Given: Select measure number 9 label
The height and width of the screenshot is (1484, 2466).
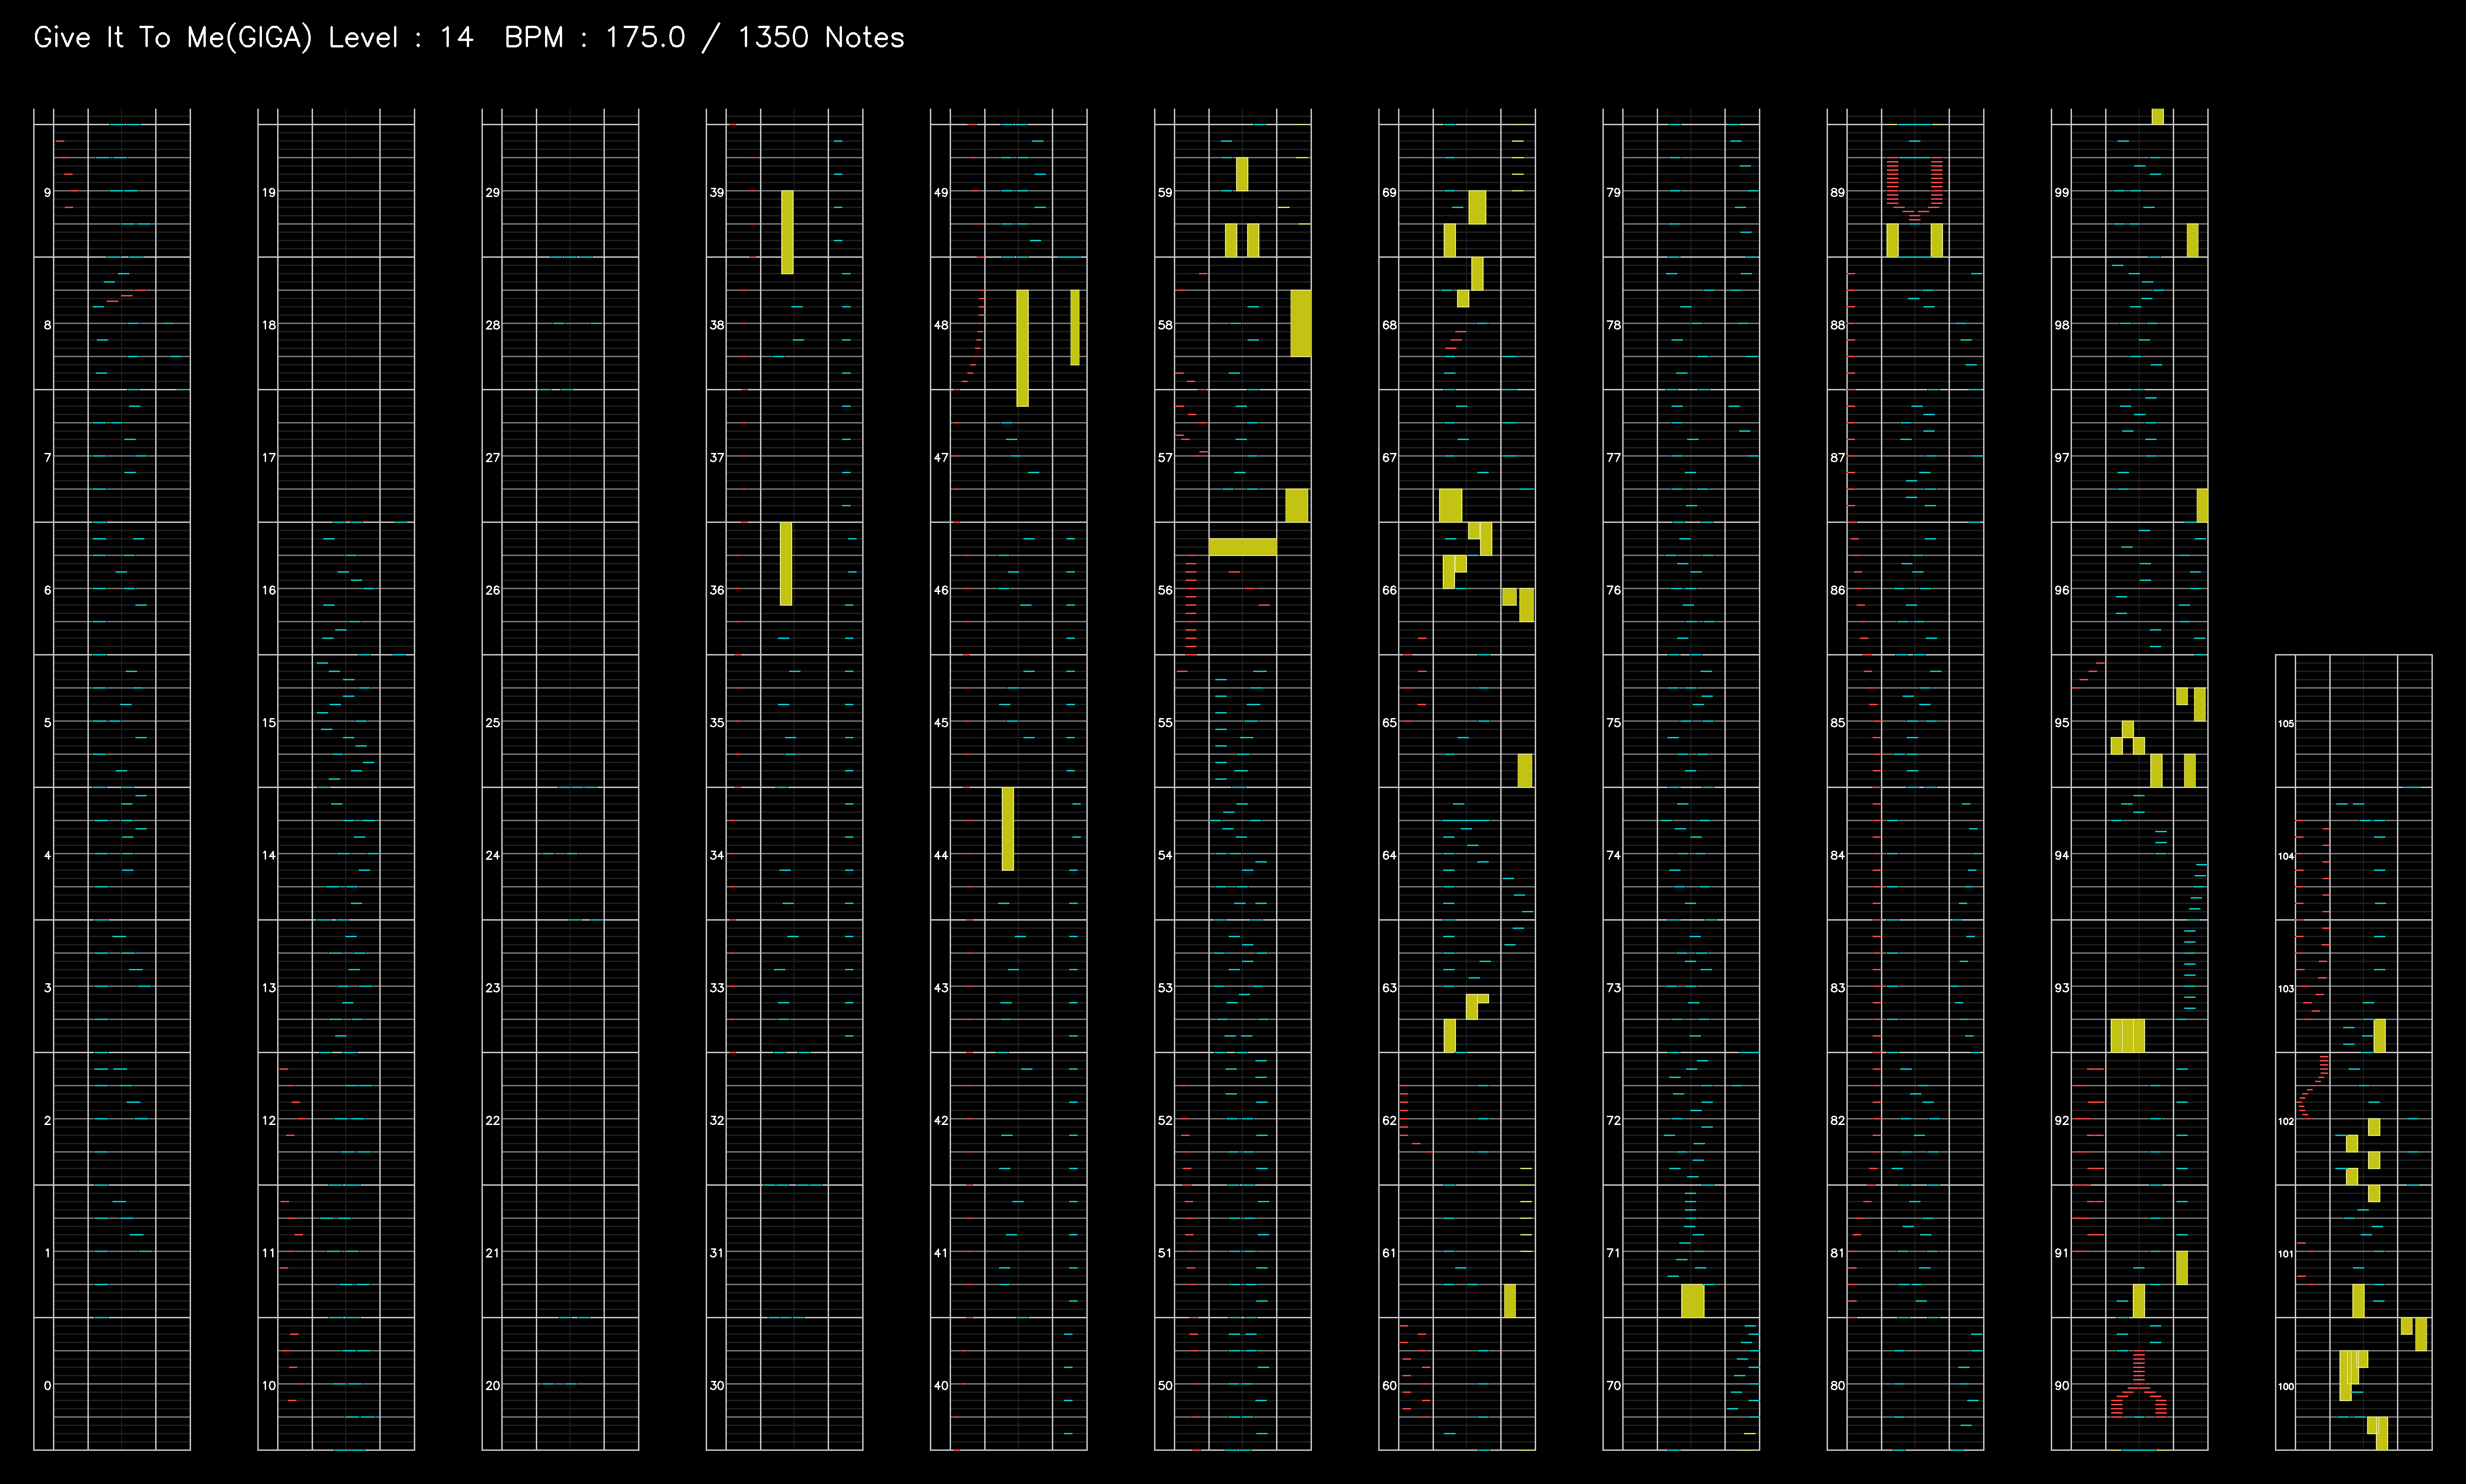Looking at the screenshot, I should point(47,192).
